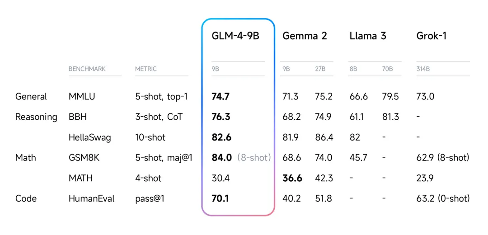
Task: Select the 314B size label under Grok-1
Action: tap(422, 69)
